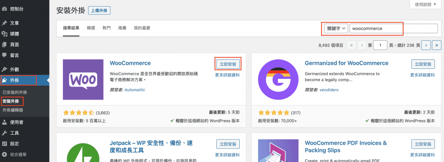Click the 8,492 個項目 count text
Image resolution: width=444 pixels, height=162 pixels.
click(331, 45)
